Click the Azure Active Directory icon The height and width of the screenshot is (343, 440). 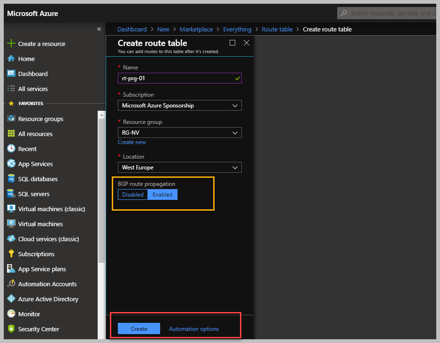[11, 299]
